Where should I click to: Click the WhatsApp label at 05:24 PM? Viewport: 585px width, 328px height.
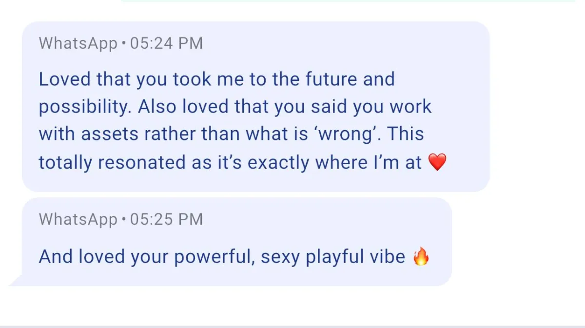click(78, 43)
